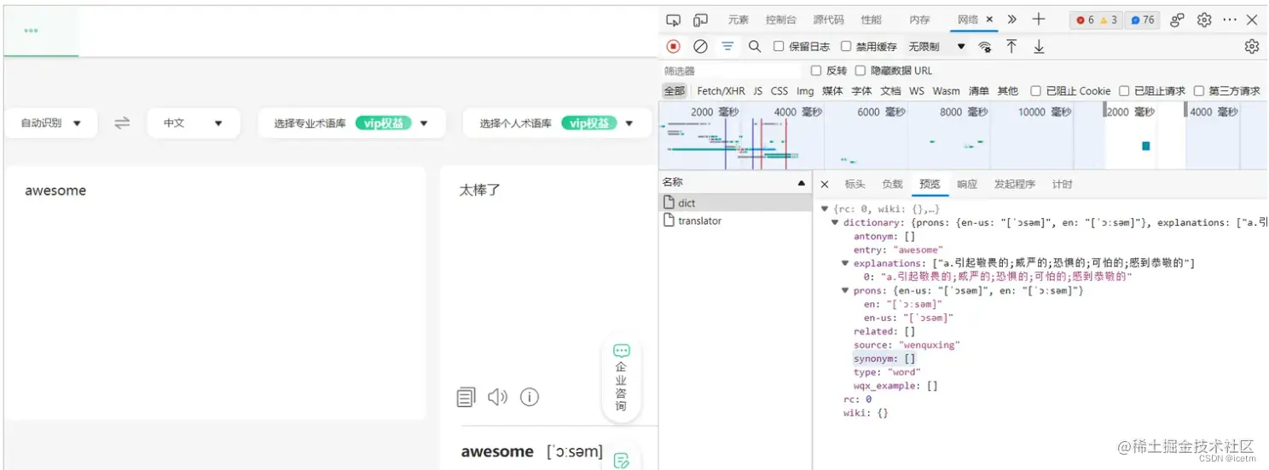Import HAR file with up-arrow icon
Viewport: 1269px width, 470px height.
click(1011, 47)
